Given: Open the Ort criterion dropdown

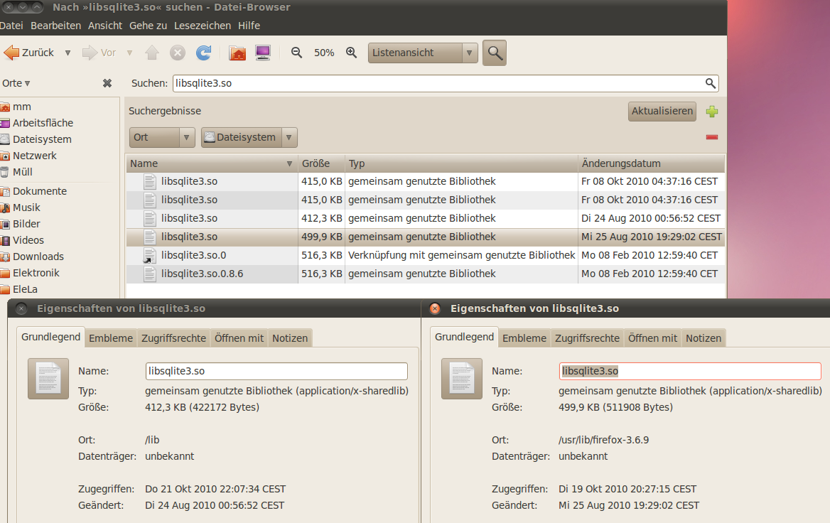Looking at the screenshot, I should [x=162, y=137].
